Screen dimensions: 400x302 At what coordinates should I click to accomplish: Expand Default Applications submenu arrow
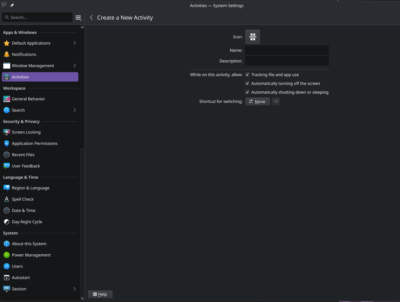coord(74,43)
